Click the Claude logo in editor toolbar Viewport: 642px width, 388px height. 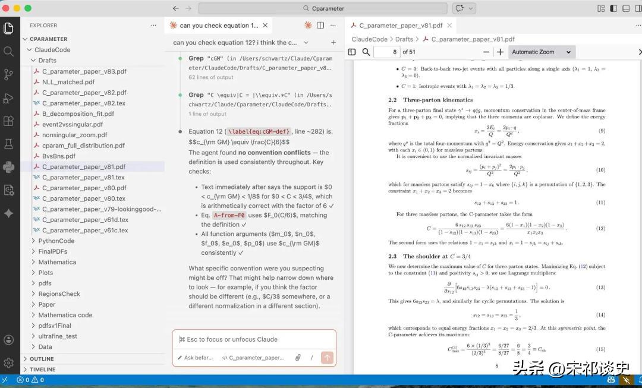click(308, 26)
